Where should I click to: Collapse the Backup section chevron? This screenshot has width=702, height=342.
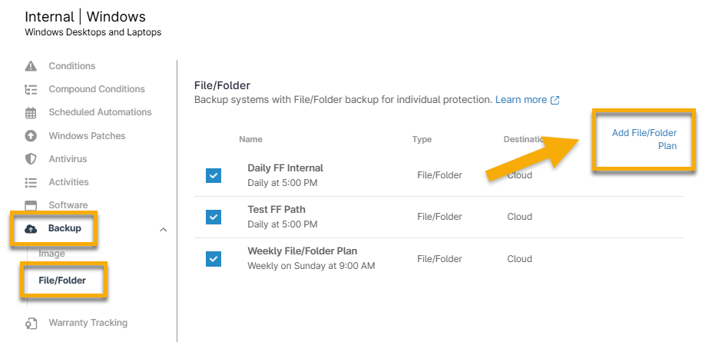(x=163, y=229)
